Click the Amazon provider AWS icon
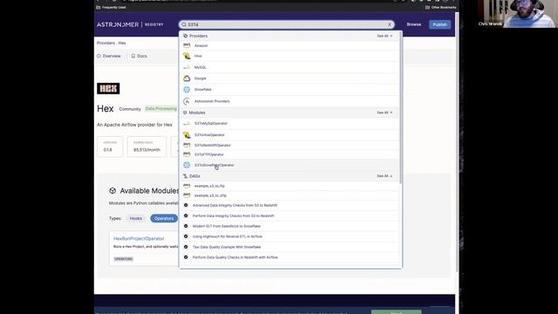Viewport: 558px width, 314px height. tap(187, 45)
